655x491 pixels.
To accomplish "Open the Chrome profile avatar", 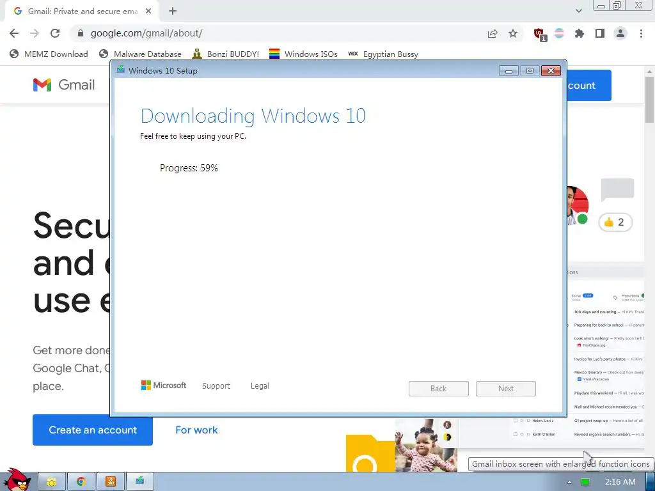I will tap(620, 33).
